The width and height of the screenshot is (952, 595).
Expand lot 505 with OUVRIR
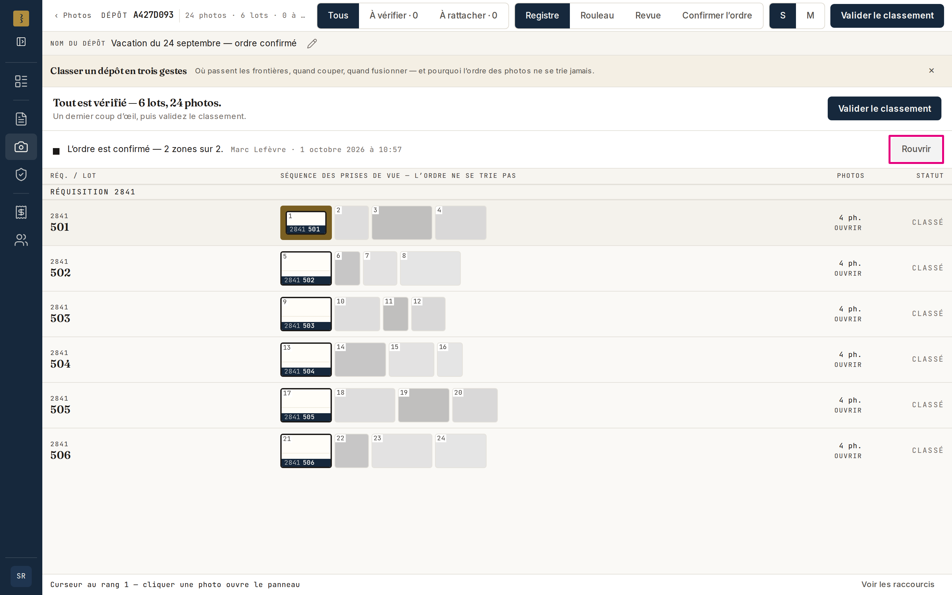pyautogui.click(x=848, y=411)
